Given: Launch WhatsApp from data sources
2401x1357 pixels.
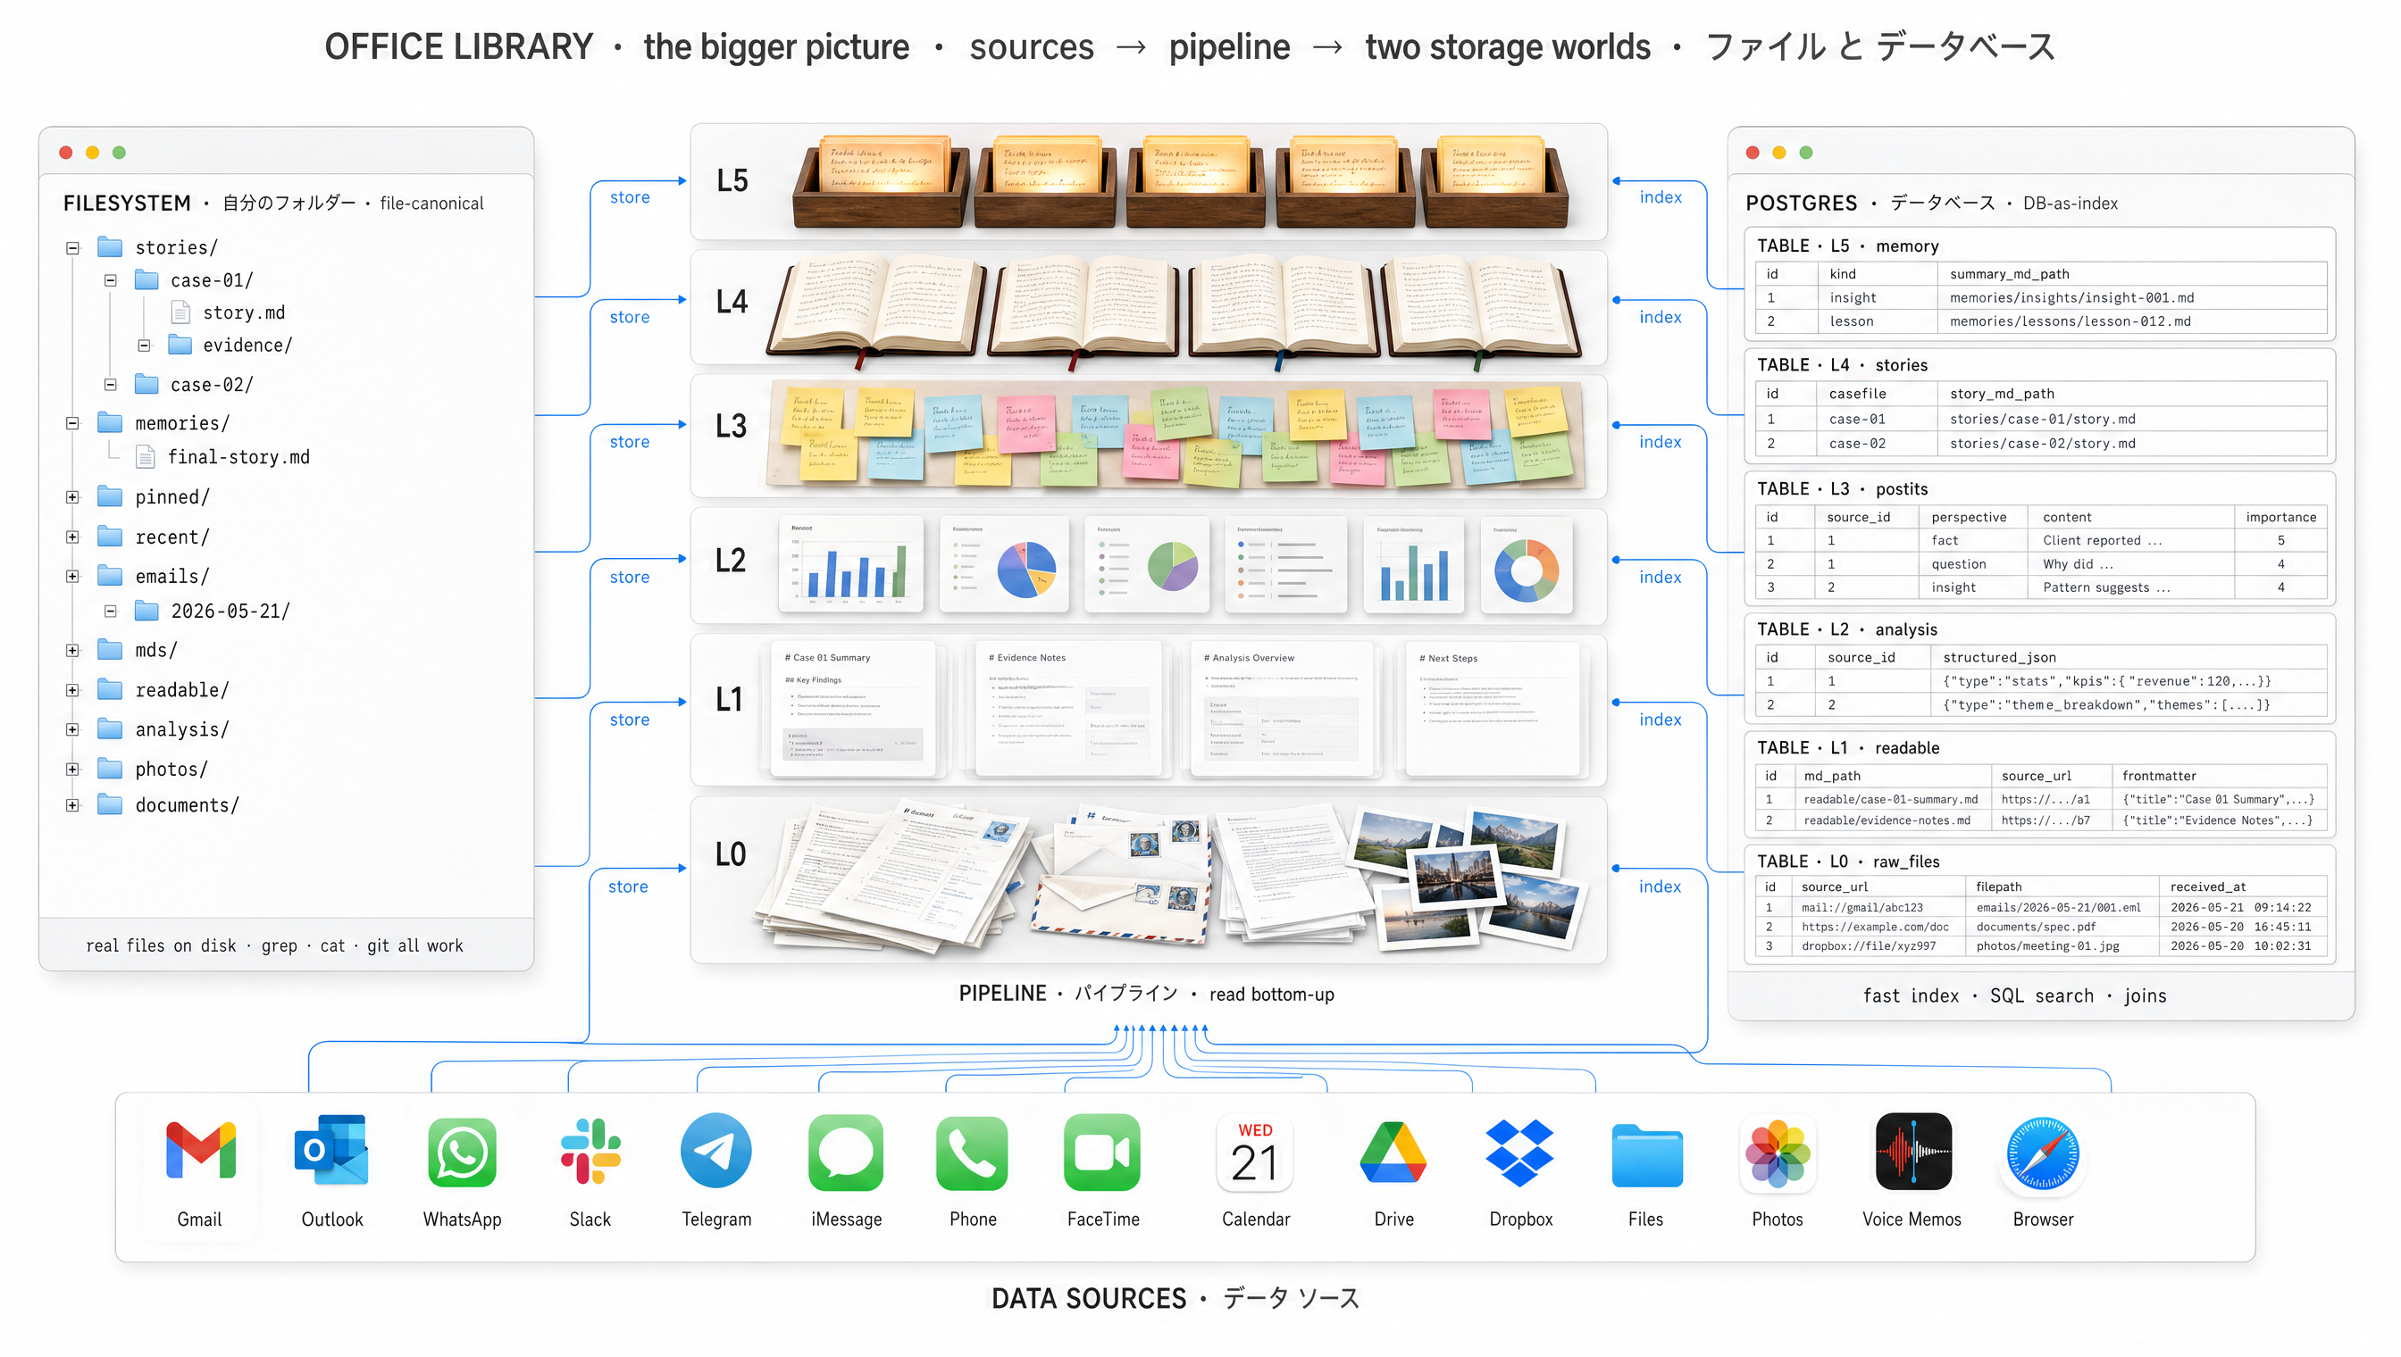Looking at the screenshot, I should click(462, 1152).
